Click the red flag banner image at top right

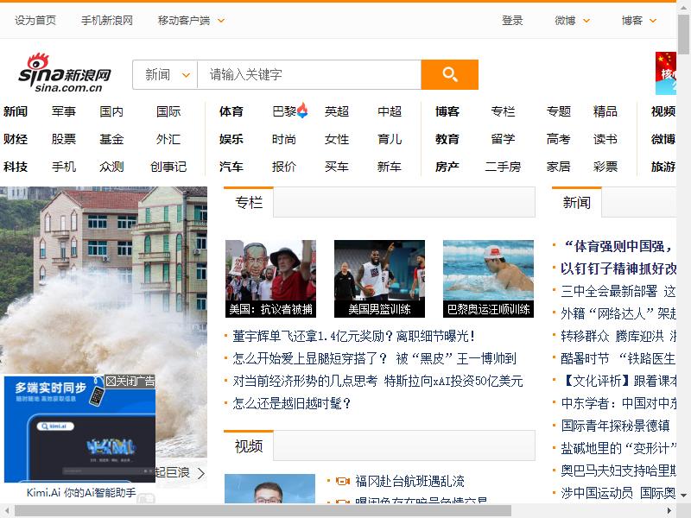point(665,73)
